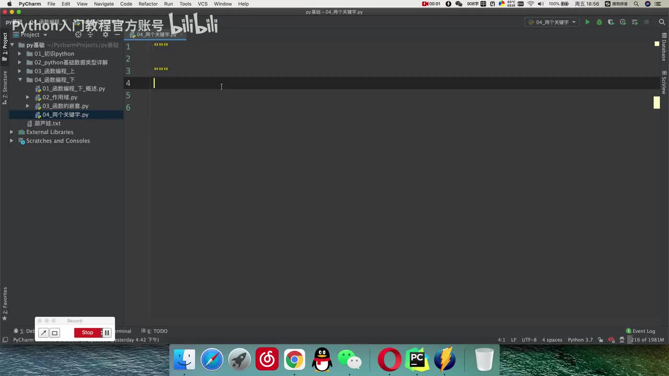The height and width of the screenshot is (376, 669).
Task: Open Safari from the Dock
Action: (212, 360)
